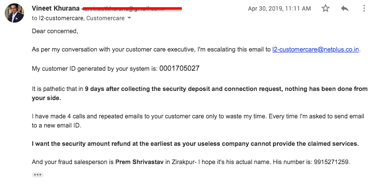Open the l2-customercare@netplus.co.in link
The width and height of the screenshot is (368, 191).
click(x=315, y=50)
